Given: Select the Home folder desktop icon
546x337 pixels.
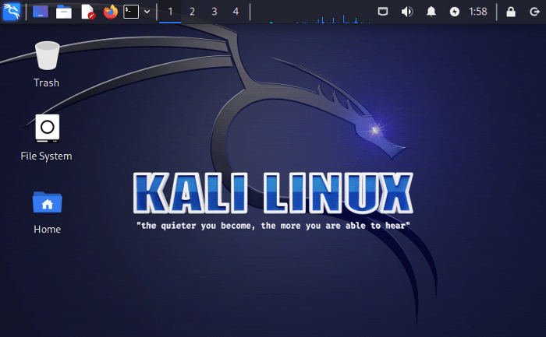Looking at the screenshot, I should point(48,213).
